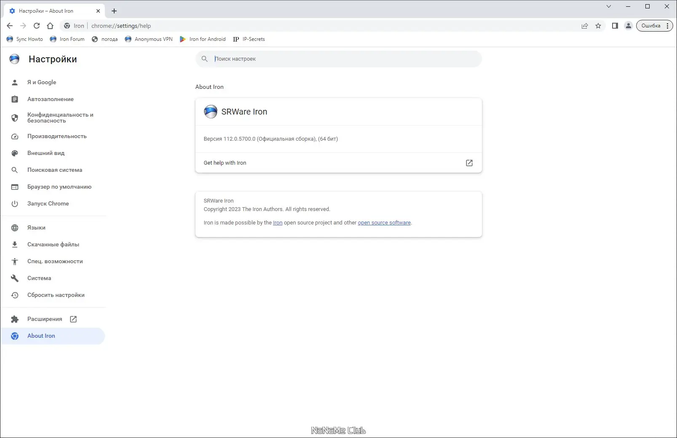This screenshot has height=438, width=677.
Task: Click the profile avatar icon
Action: click(x=628, y=26)
